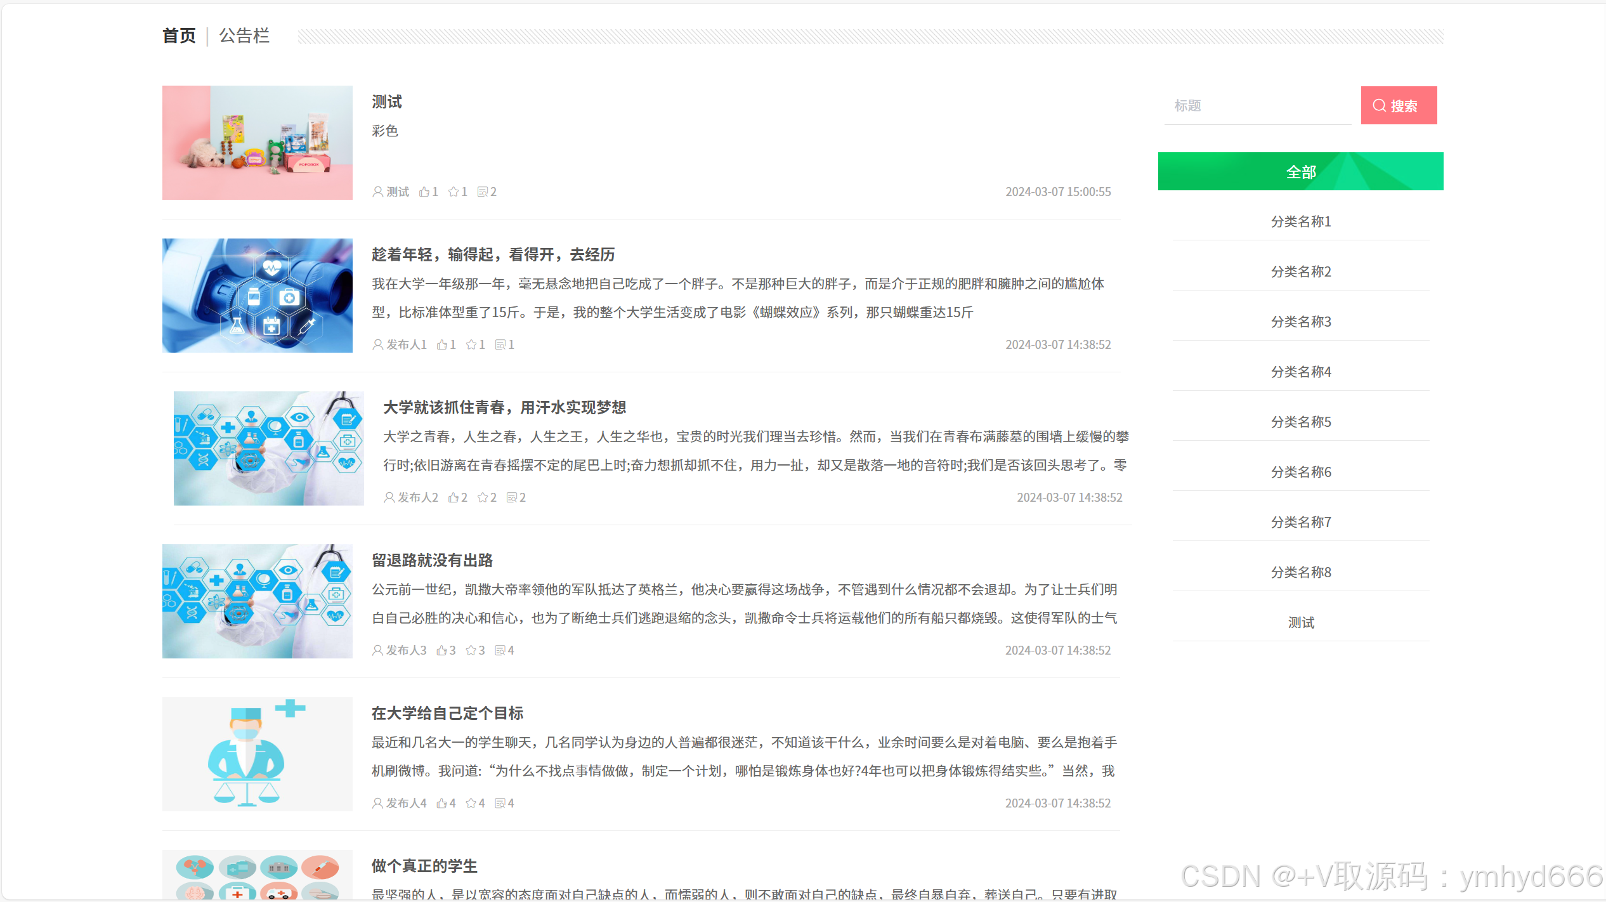Viewport: 1606px width, 902px height.
Task: Click the comment icon on 发布人3's post
Action: (500, 650)
